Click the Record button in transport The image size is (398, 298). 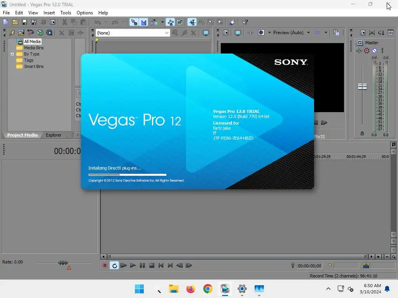click(x=105, y=265)
